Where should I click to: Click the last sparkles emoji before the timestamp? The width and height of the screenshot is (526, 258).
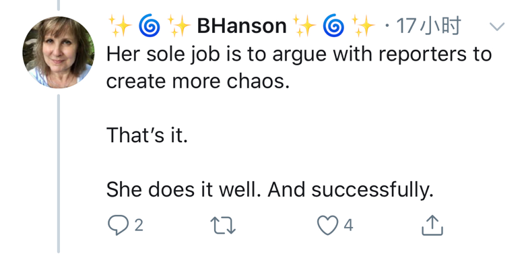tap(362, 26)
